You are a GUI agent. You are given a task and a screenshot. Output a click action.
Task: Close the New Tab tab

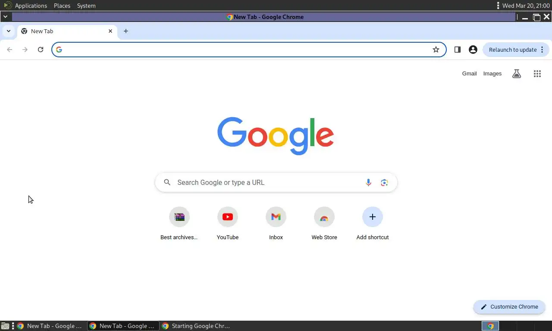click(x=110, y=31)
